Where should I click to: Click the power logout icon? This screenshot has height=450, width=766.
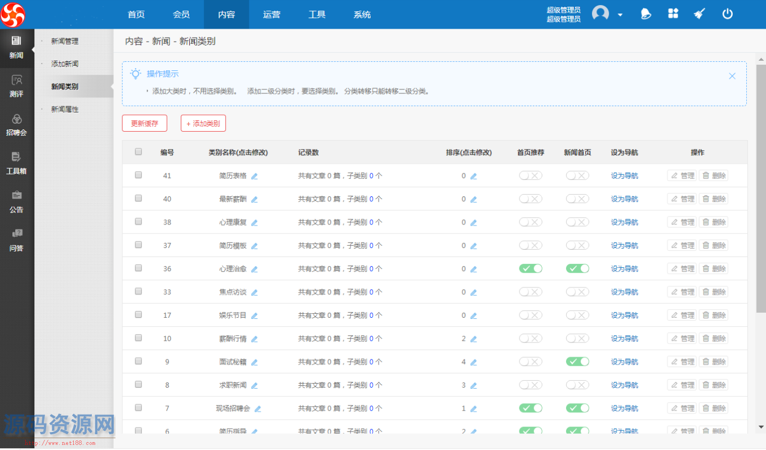point(727,13)
